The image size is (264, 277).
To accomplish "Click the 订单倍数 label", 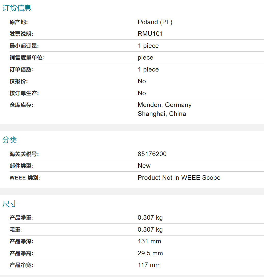I will point(21,70).
